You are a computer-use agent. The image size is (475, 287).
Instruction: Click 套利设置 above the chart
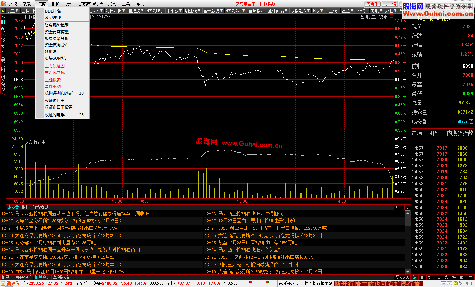pyautogui.click(x=368, y=16)
